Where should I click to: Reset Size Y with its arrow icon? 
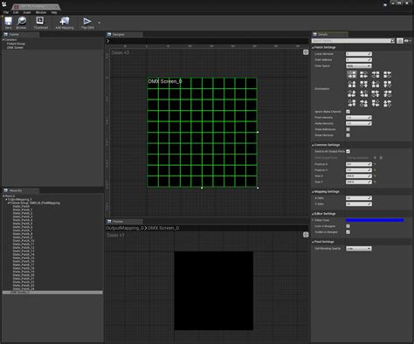[x=375, y=182]
